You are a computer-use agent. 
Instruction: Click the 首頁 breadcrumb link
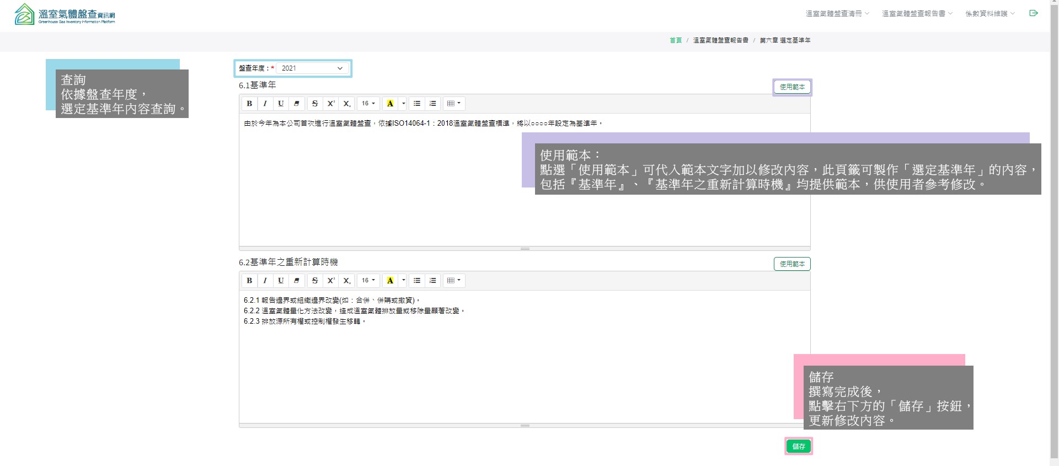pyautogui.click(x=676, y=40)
